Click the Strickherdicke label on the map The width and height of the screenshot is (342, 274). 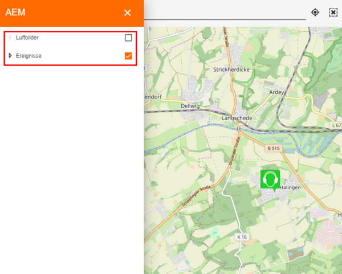pyautogui.click(x=231, y=69)
